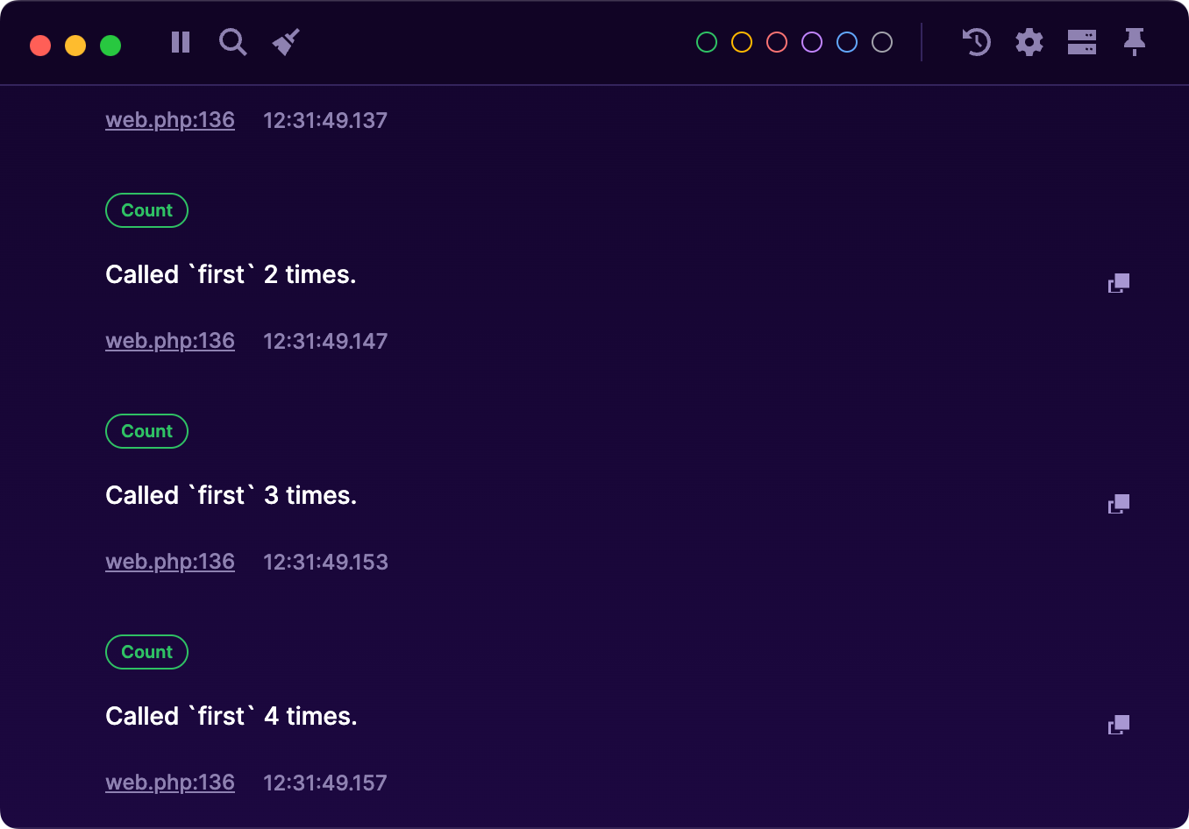Open web.php:136 under the first Count entry
The image size is (1189, 829).
point(170,340)
